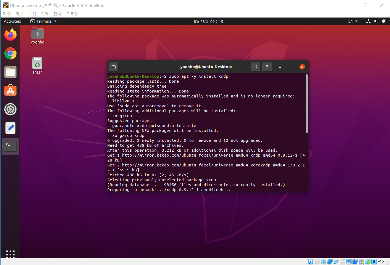The height and width of the screenshot is (265, 390).
Task: Click VirtualBox mouse integration status icon
Action: [x=368, y=262]
